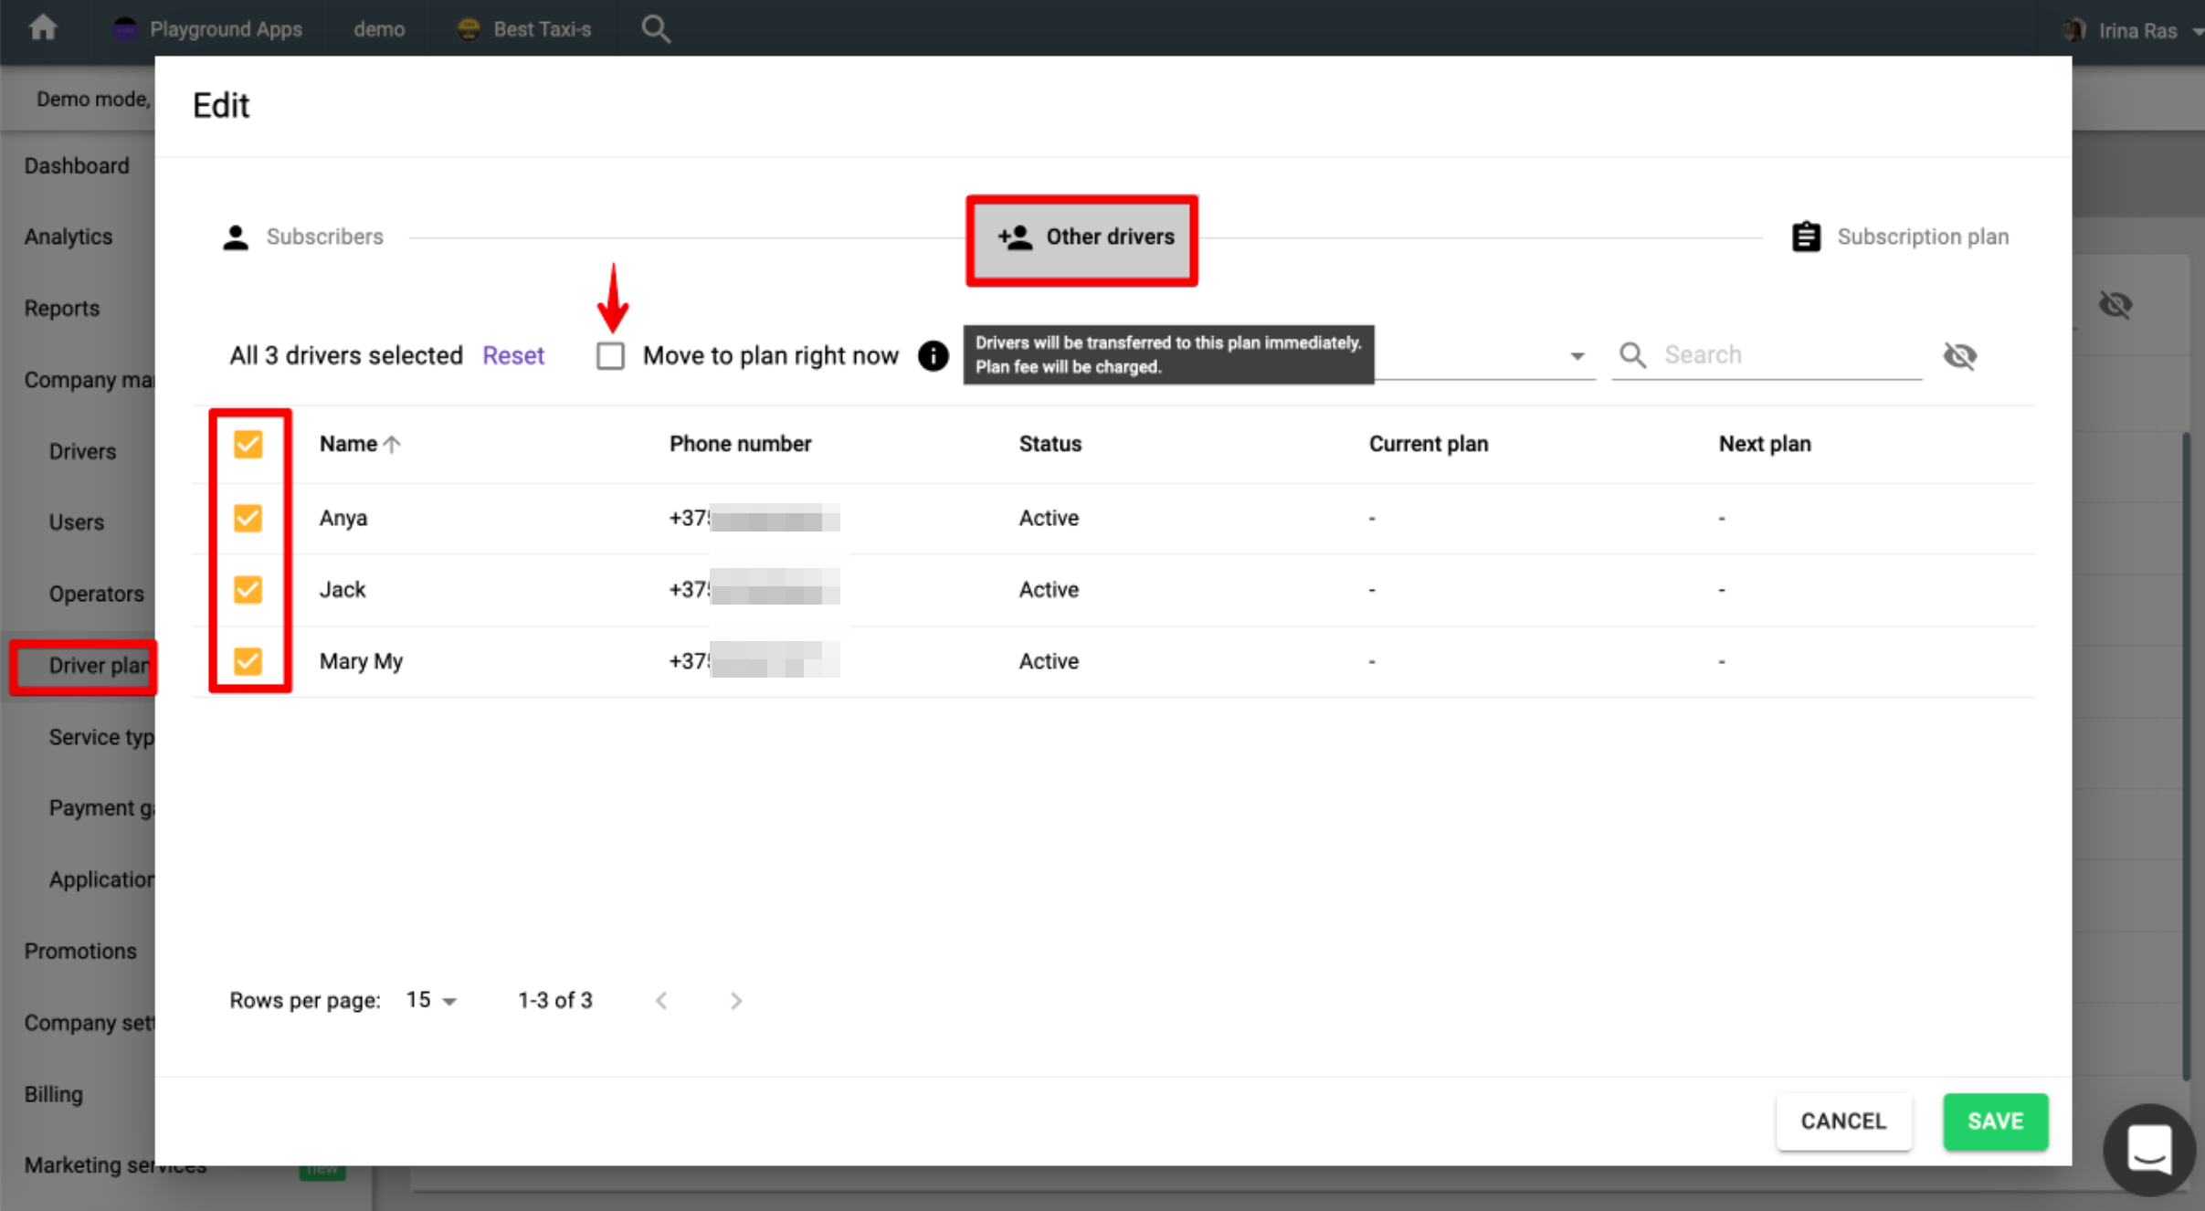Click the Subscription plan clipboard icon
The width and height of the screenshot is (2205, 1211).
1806,237
